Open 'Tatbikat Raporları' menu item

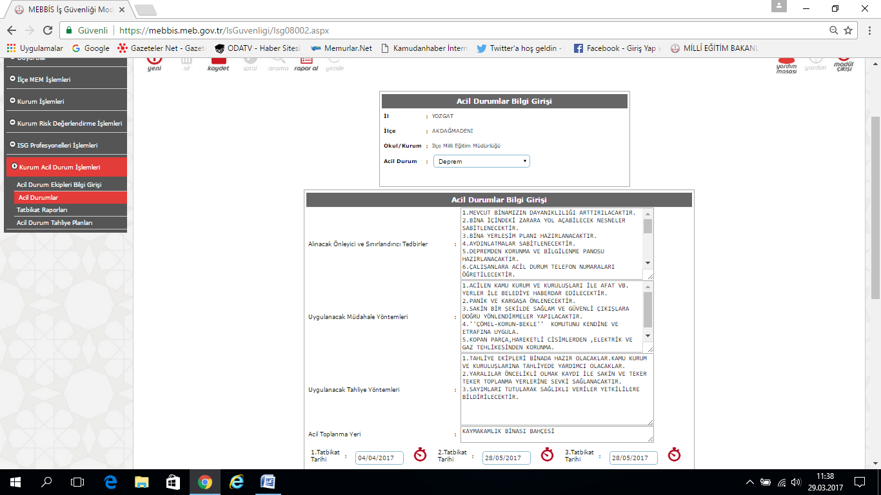pos(42,210)
